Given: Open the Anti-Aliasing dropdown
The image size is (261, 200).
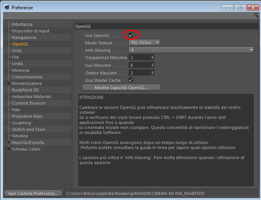Looking at the screenshot, I should coord(191,50).
